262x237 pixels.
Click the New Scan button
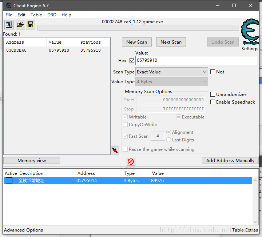tap(137, 42)
